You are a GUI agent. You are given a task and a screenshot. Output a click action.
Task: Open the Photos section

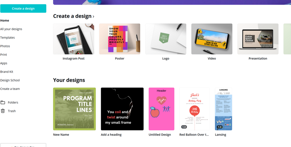(5, 46)
